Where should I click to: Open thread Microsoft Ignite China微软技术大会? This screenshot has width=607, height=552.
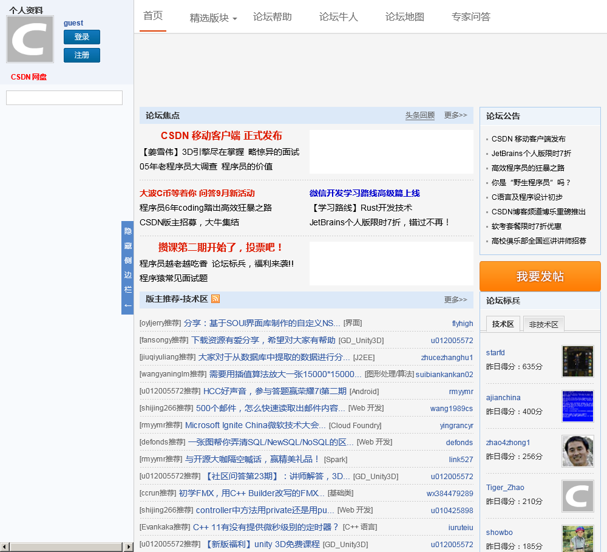tap(255, 425)
